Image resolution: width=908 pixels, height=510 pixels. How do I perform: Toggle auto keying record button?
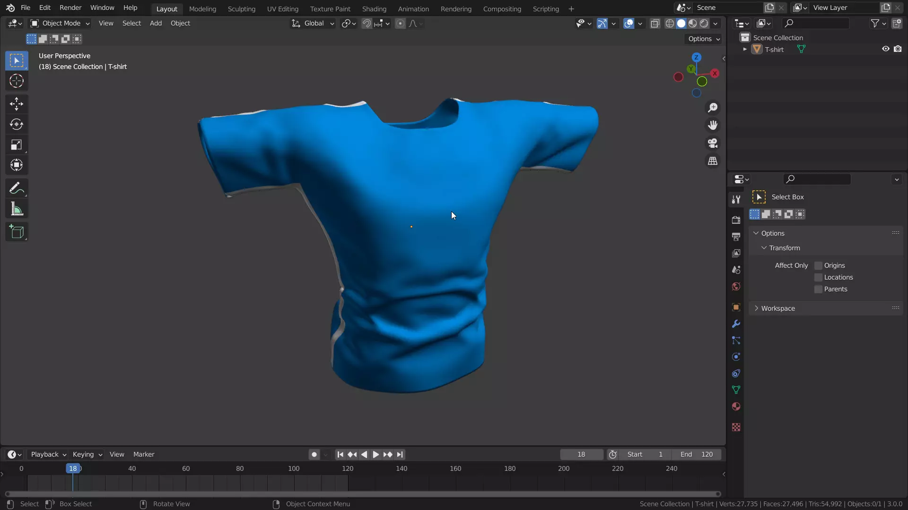tap(314, 454)
